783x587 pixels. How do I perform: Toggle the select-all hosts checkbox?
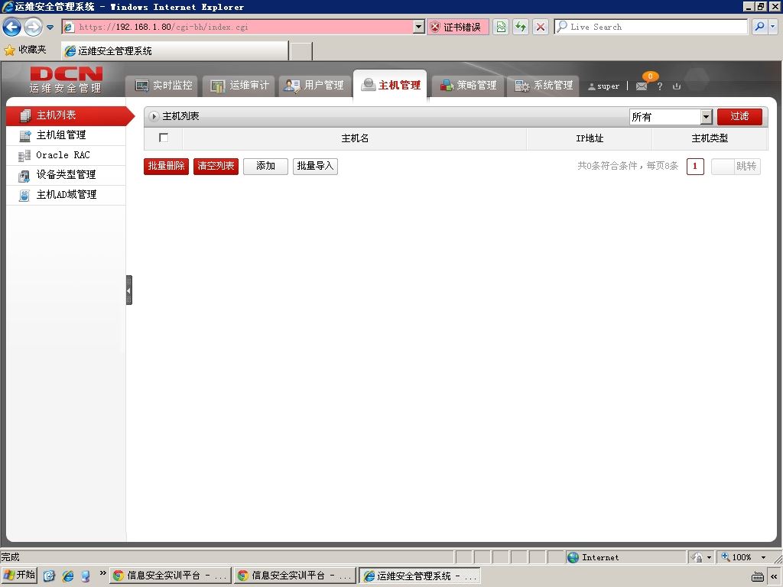click(164, 138)
